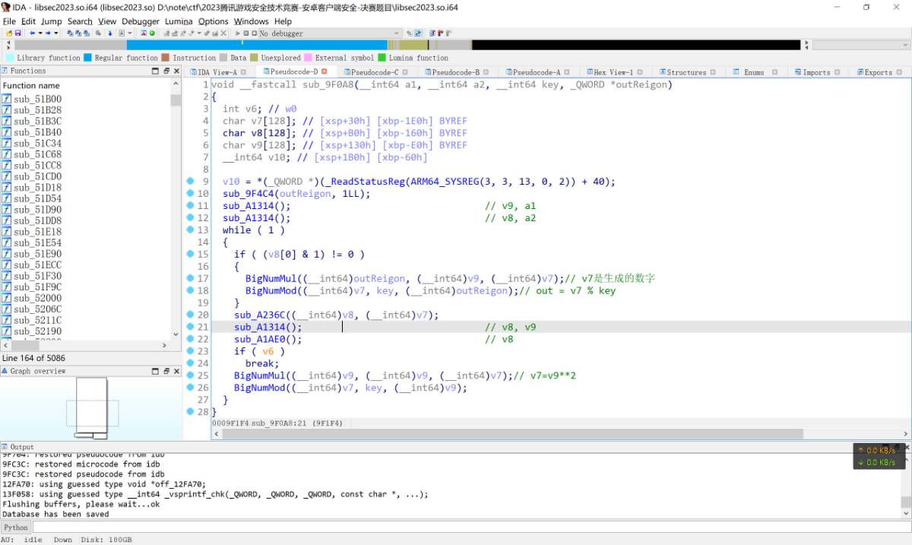Open the No debugger combo box
Image resolution: width=912 pixels, height=545 pixels.
pyautogui.click(x=330, y=33)
